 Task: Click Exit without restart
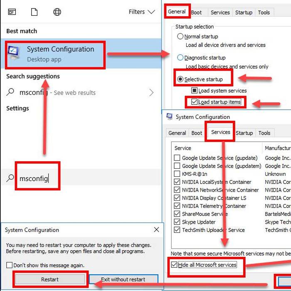tap(123, 279)
